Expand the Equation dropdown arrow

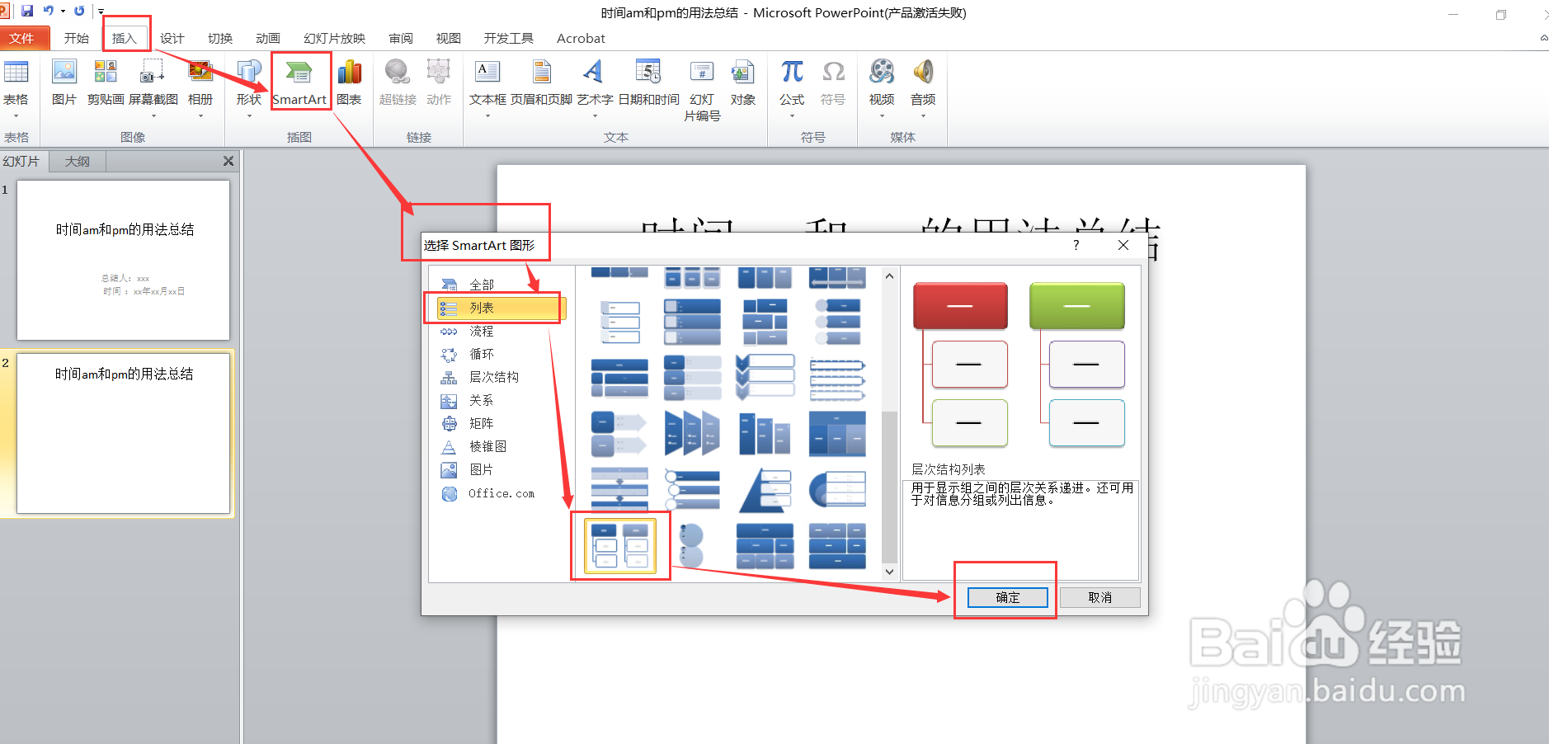(x=792, y=116)
